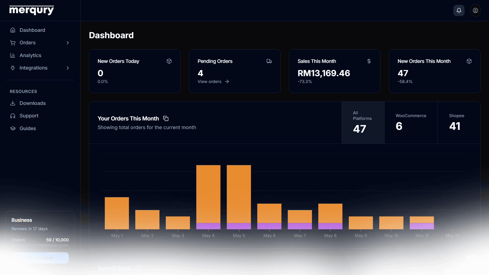Open the notifications bell
This screenshot has height=275, width=489.
click(459, 10)
